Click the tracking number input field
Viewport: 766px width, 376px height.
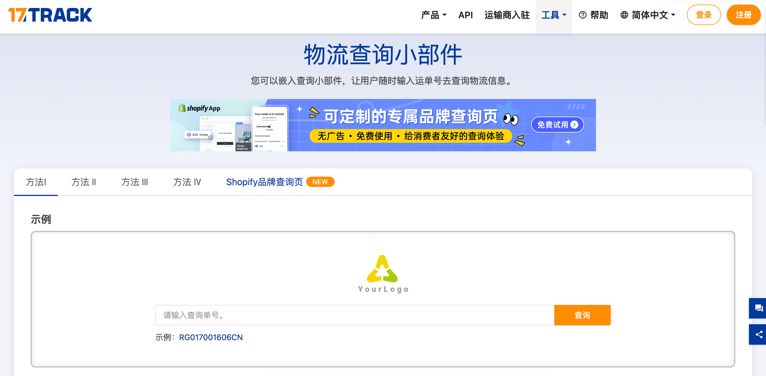[x=355, y=315]
